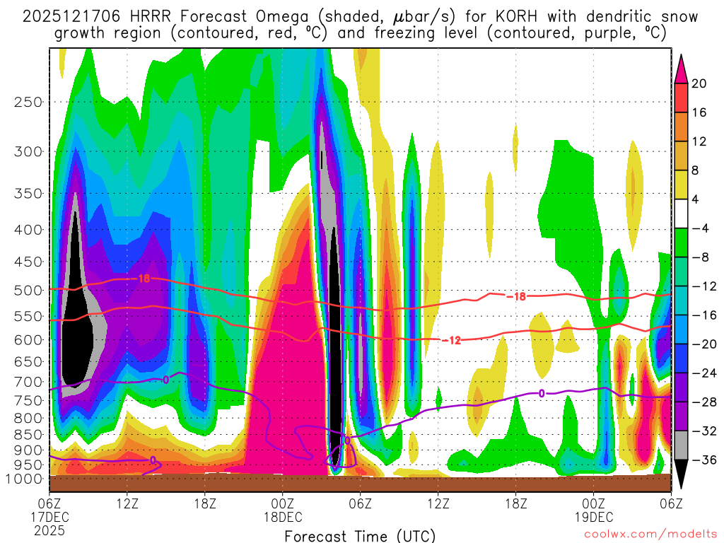Click the 650 pressure level label
724x543 pixels.
point(28,361)
